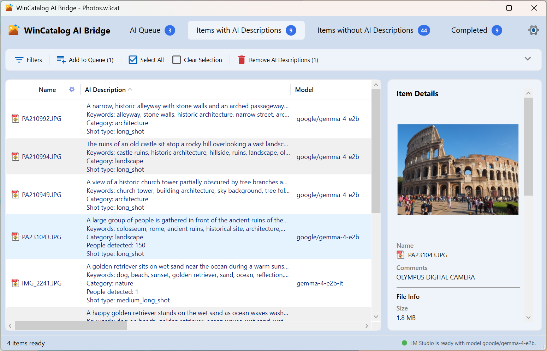Click the horizontal scrollbar thumb of the list
The width and height of the screenshot is (547, 351).
tap(71, 326)
